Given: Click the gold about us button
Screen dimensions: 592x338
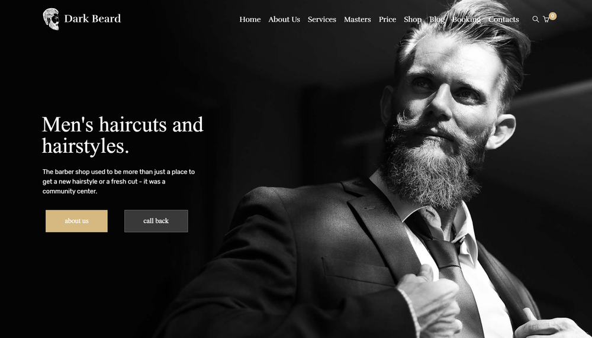Looking at the screenshot, I should coord(76,221).
